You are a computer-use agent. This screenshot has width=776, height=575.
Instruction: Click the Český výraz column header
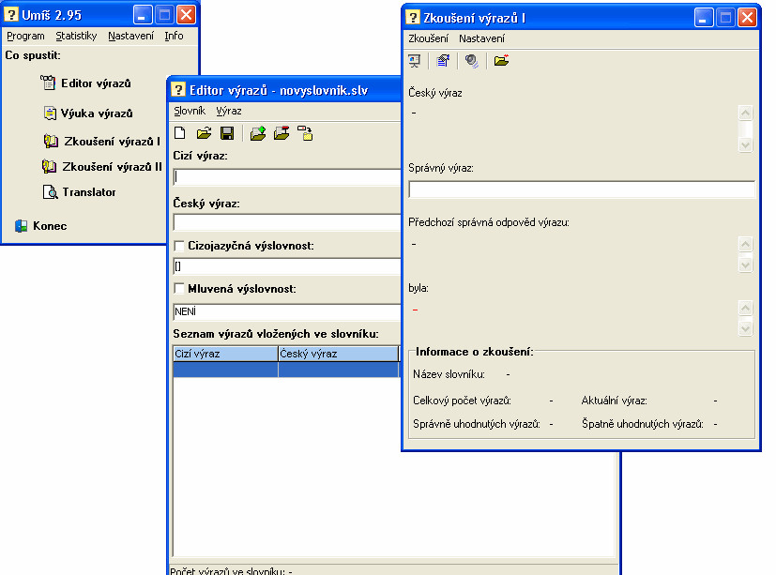[339, 354]
